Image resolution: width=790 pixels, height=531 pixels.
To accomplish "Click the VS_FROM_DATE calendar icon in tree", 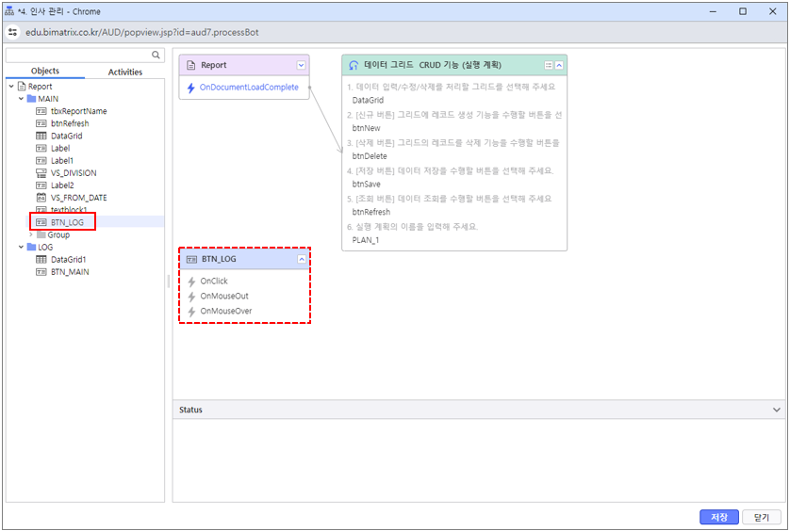I will [41, 198].
